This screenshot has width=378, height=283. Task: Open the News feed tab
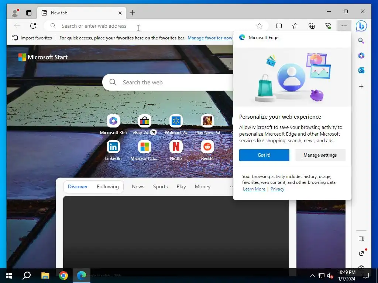(138, 186)
